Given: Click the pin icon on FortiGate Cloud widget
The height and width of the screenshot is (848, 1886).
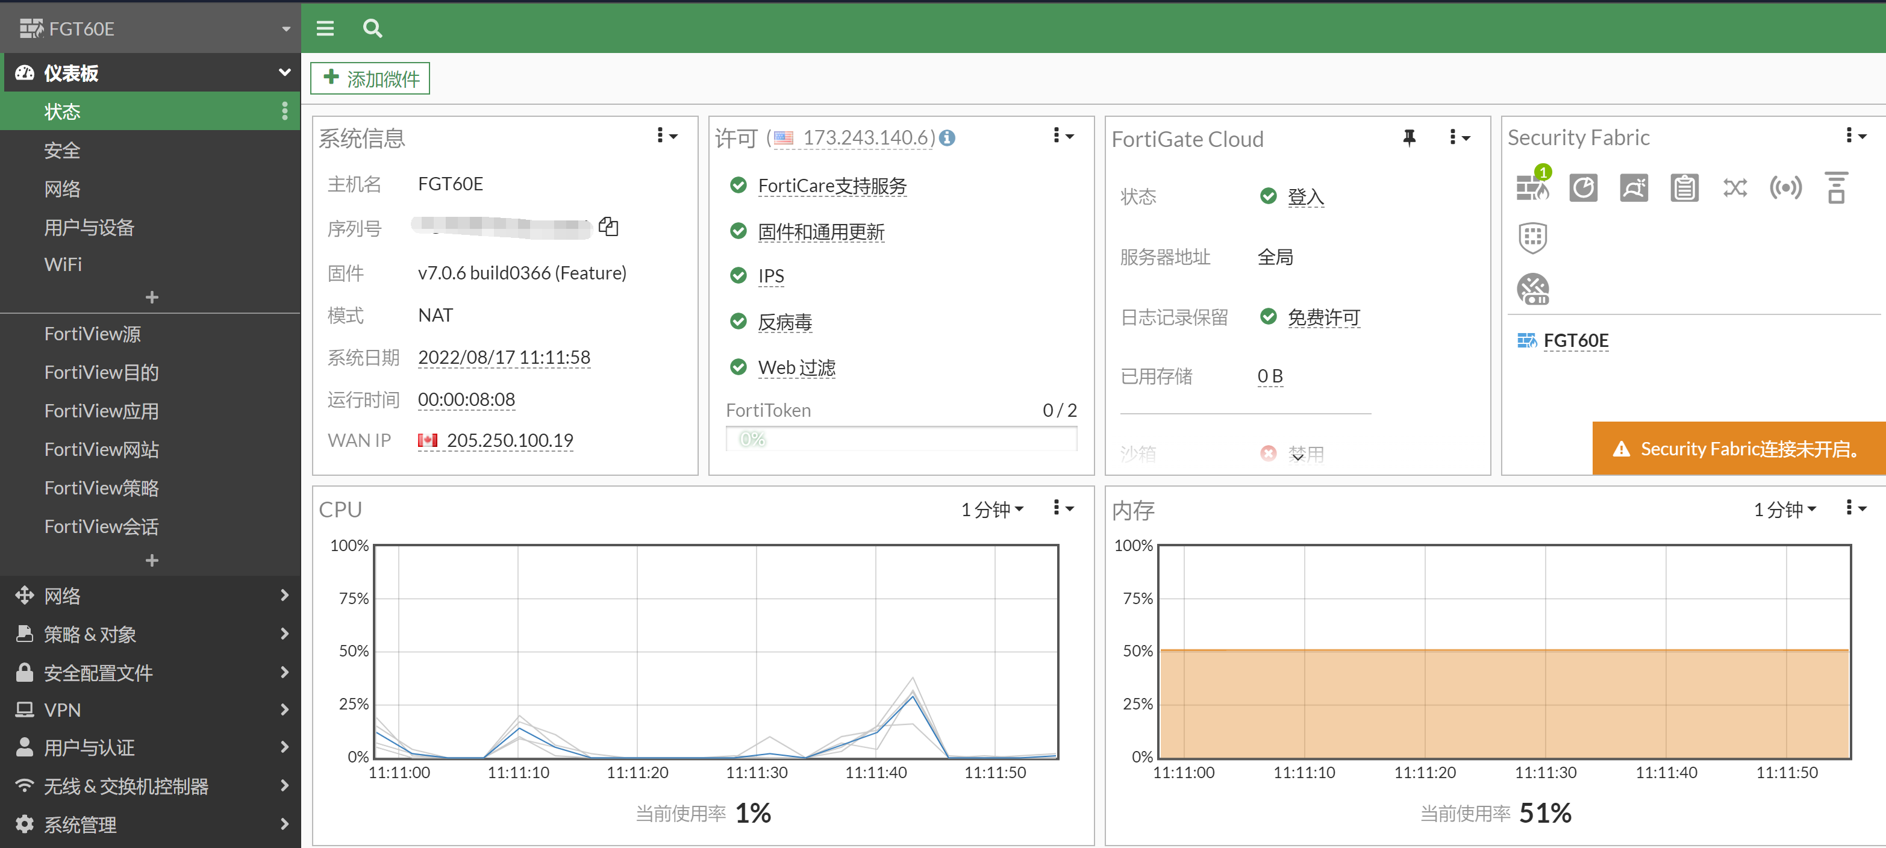Looking at the screenshot, I should (1409, 138).
